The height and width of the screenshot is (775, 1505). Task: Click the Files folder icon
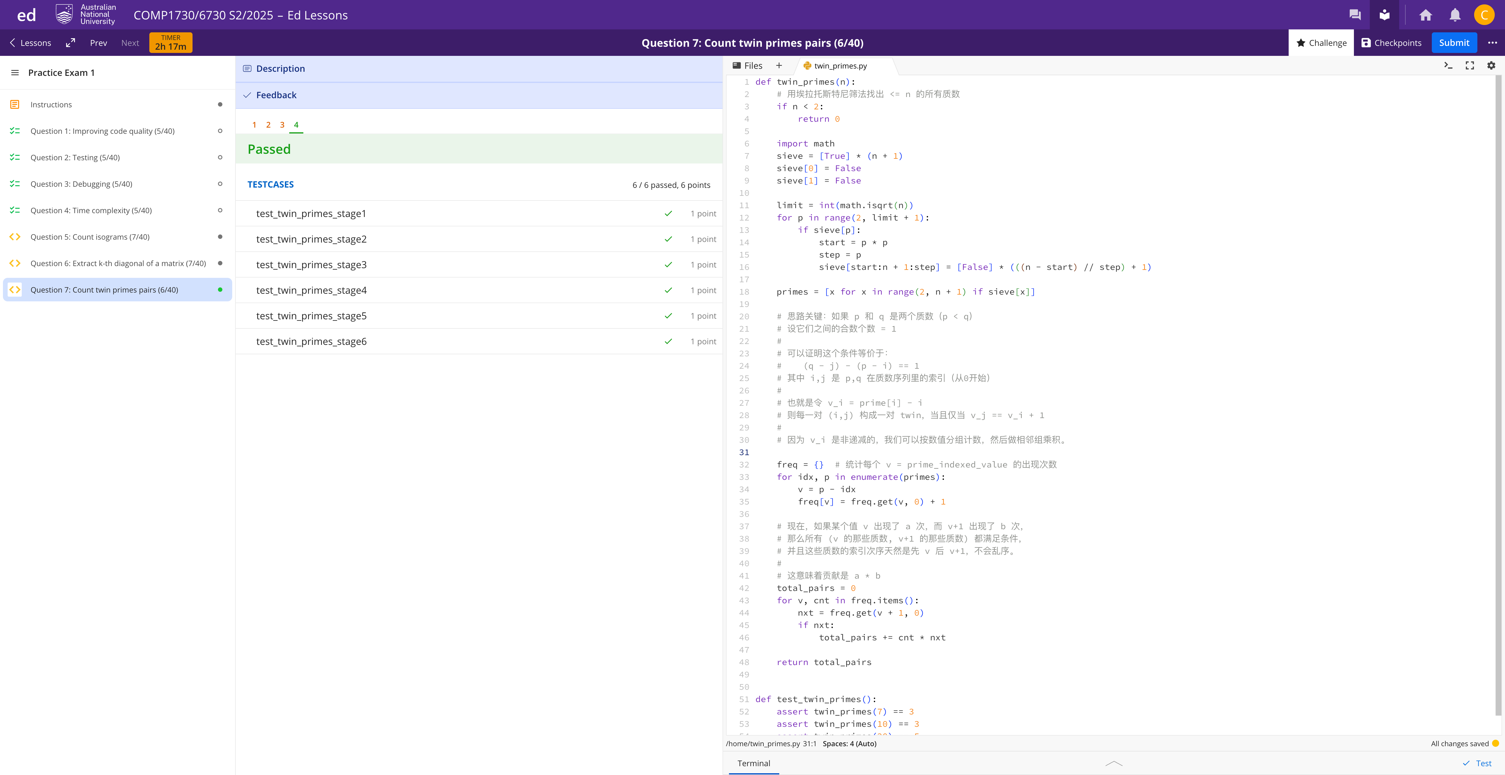click(x=737, y=66)
